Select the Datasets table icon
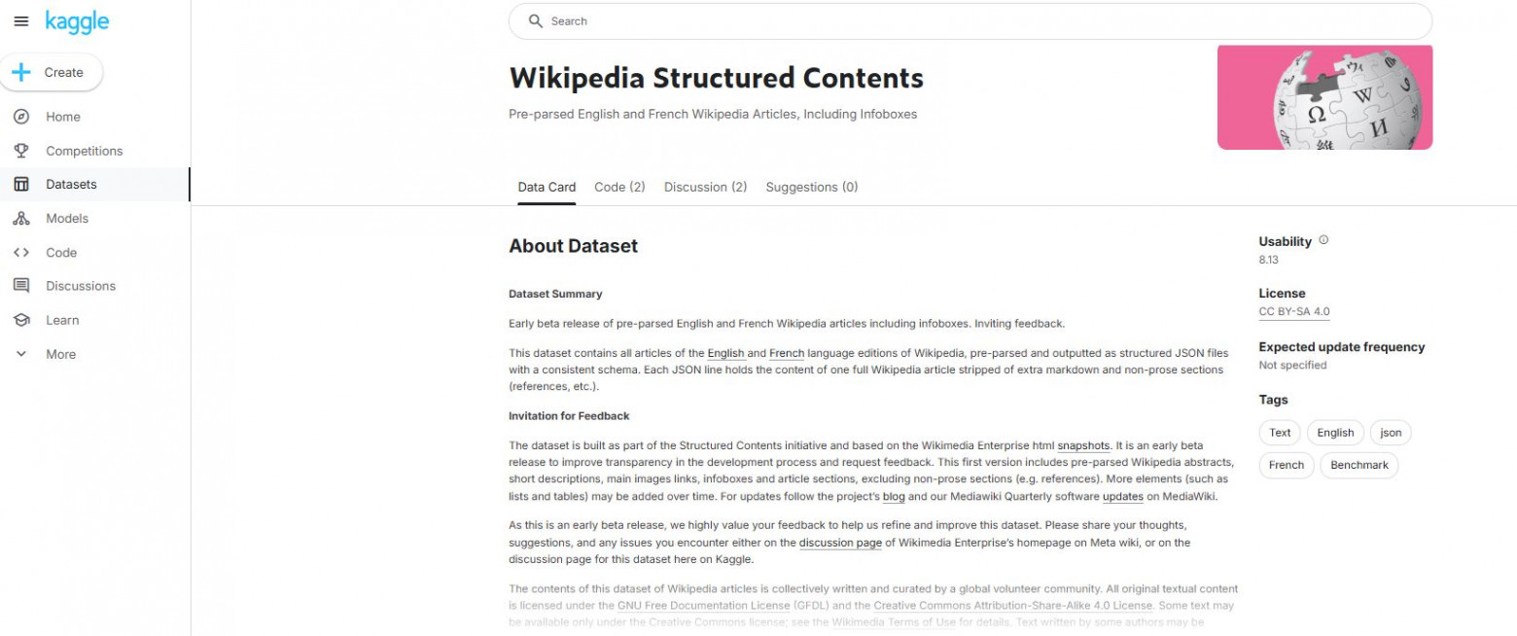Image resolution: width=1517 pixels, height=636 pixels. (x=20, y=185)
